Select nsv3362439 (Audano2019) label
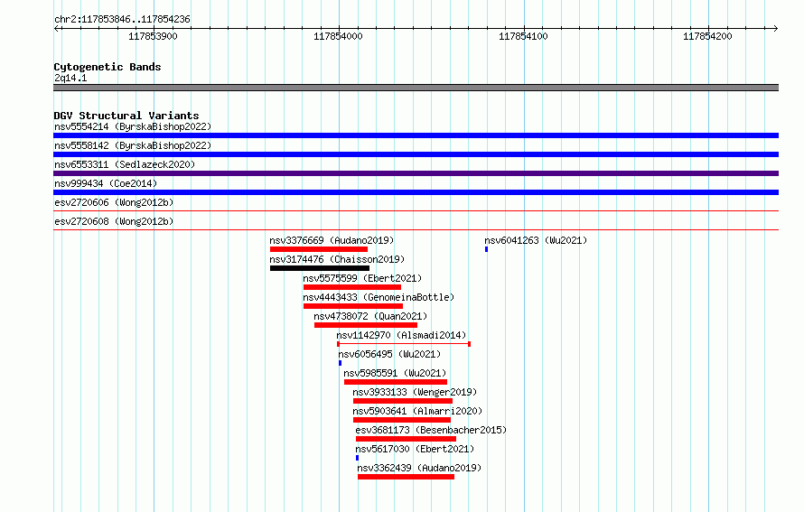Screen dimensions: 804x512 [x=419, y=468]
